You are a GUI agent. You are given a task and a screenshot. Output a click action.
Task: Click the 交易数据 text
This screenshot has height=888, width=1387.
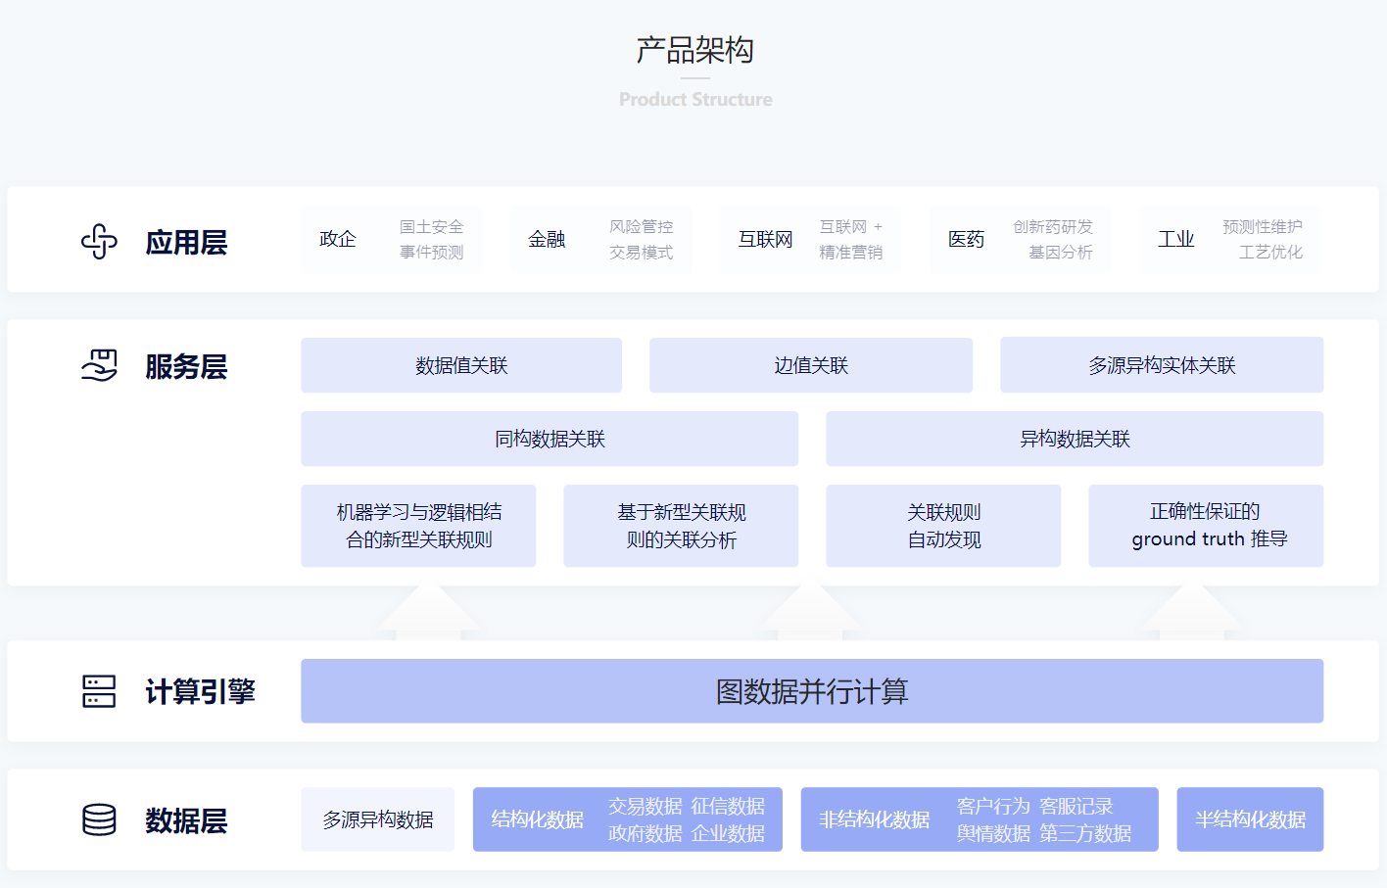pos(645,806)
